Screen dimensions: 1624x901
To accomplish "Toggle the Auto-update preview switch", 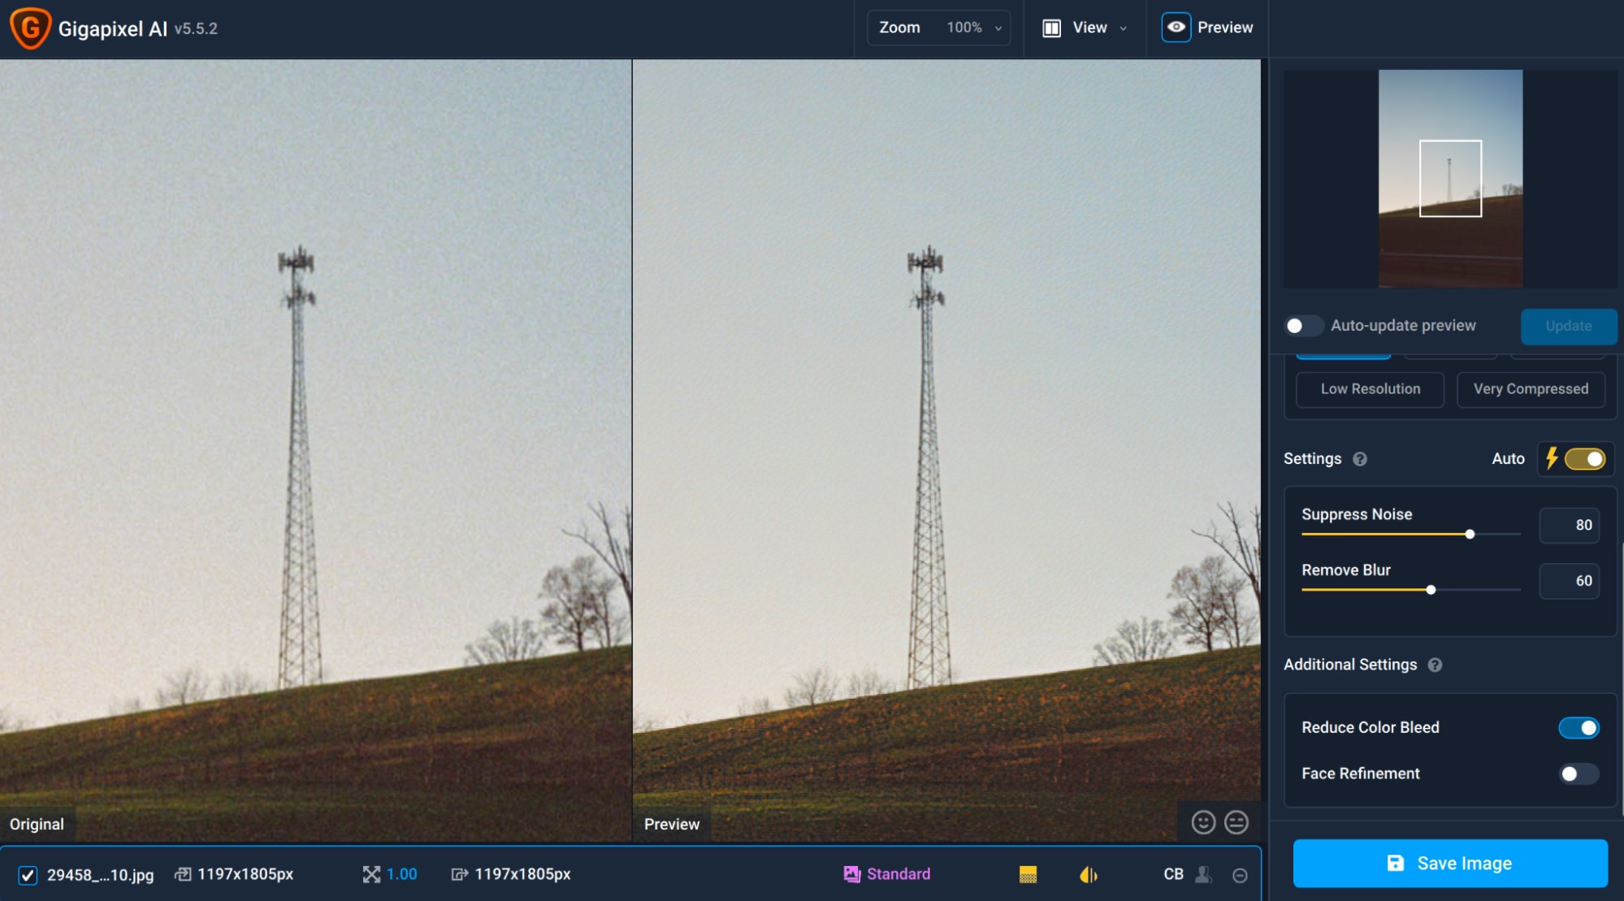I will tap(1303, 326).
